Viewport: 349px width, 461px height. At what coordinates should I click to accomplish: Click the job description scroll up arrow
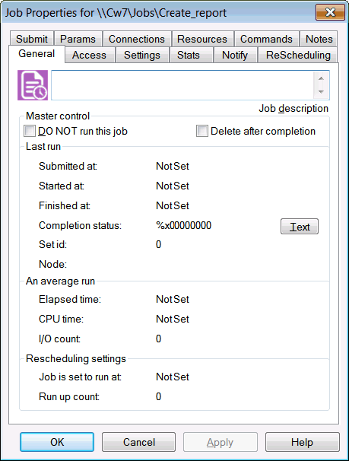(x=321, y=78)
